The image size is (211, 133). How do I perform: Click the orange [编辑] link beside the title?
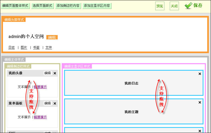[52, 37]
